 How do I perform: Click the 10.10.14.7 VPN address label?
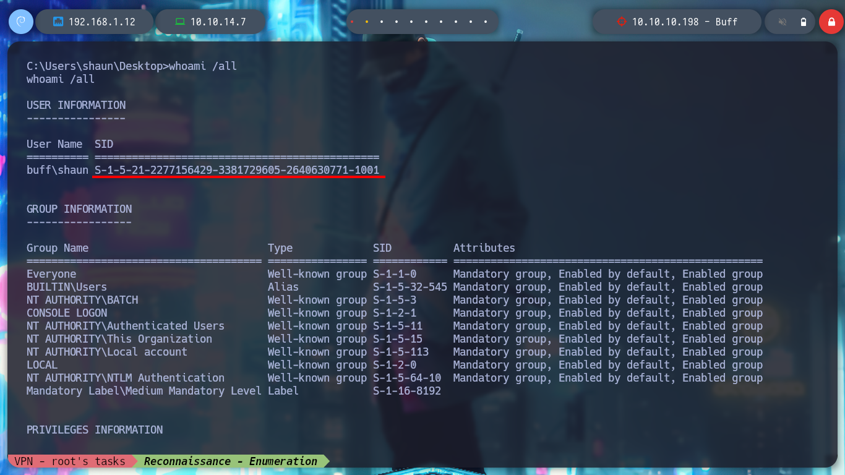coord(218,22)
